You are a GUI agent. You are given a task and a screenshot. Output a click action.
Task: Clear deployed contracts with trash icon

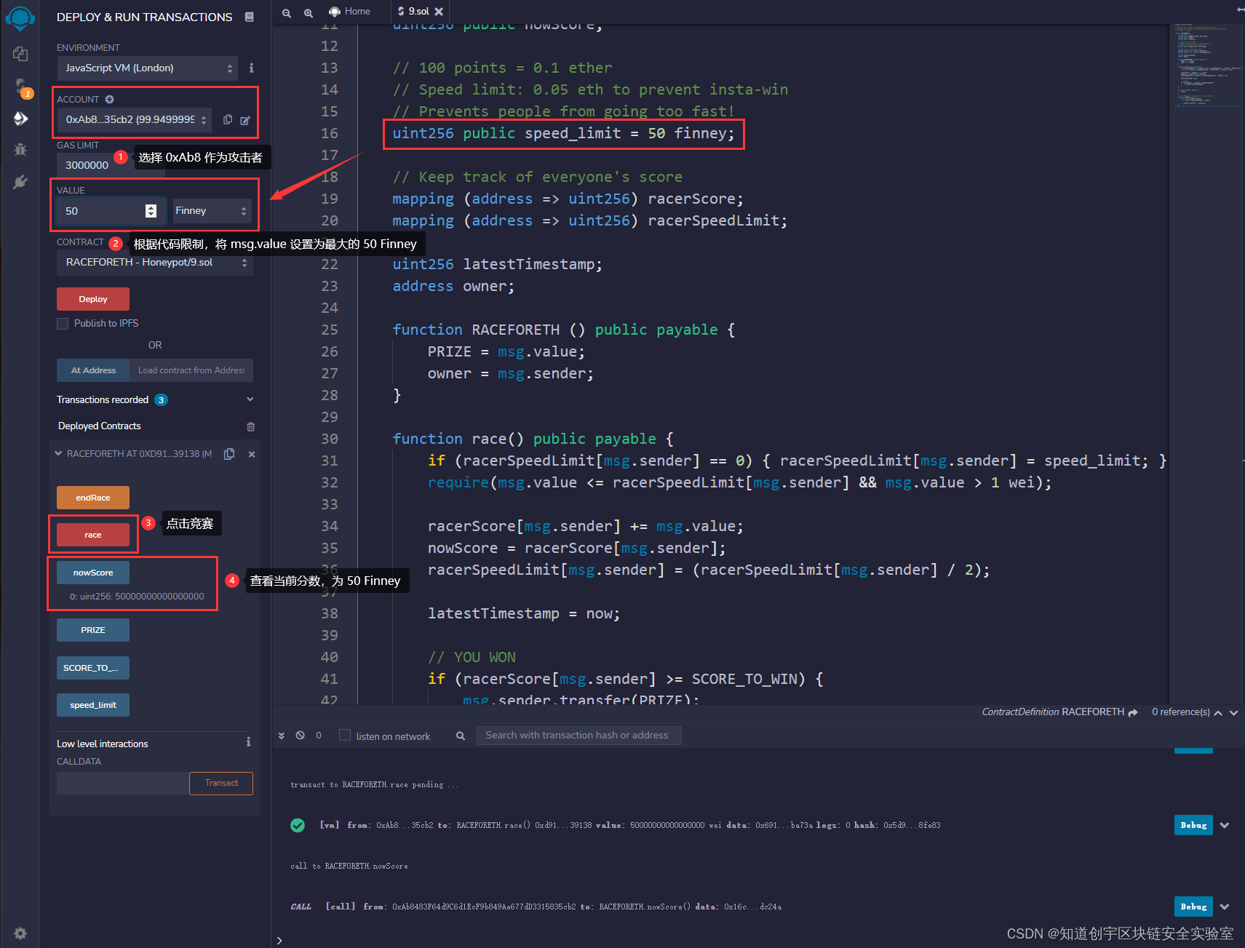(x=250, y=426)
